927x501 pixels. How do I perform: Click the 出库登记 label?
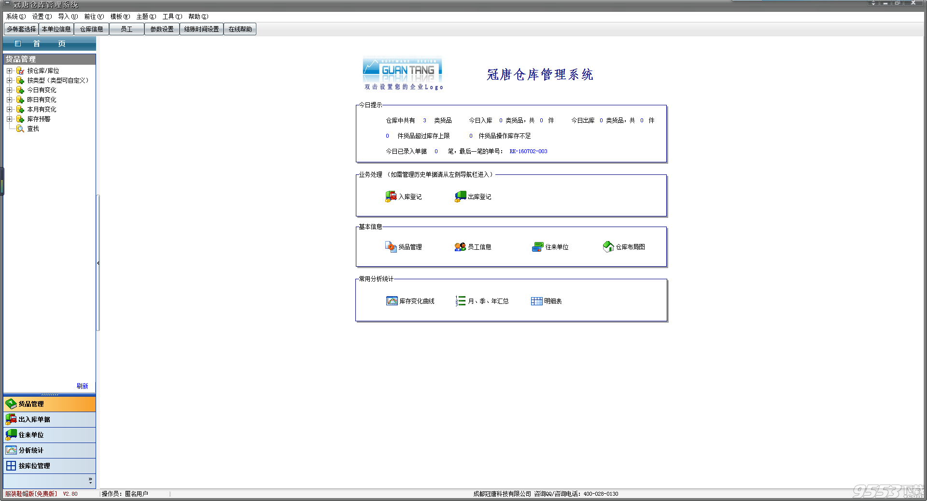tap(480, 197)
